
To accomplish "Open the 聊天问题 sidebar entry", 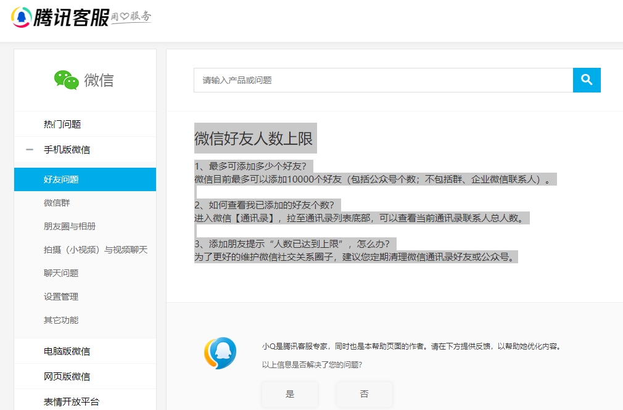I will [85, 273].
